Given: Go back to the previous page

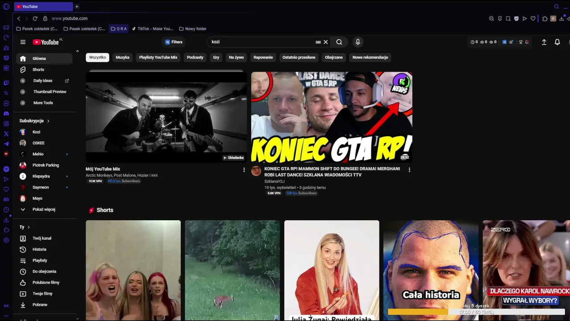Looking at the screenshot, I should tap(18, 18).
